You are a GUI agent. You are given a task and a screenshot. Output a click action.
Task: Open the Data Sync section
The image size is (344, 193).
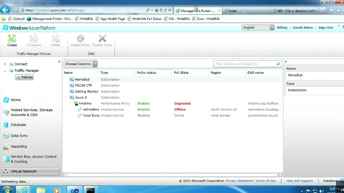click(x=19, y=135)
